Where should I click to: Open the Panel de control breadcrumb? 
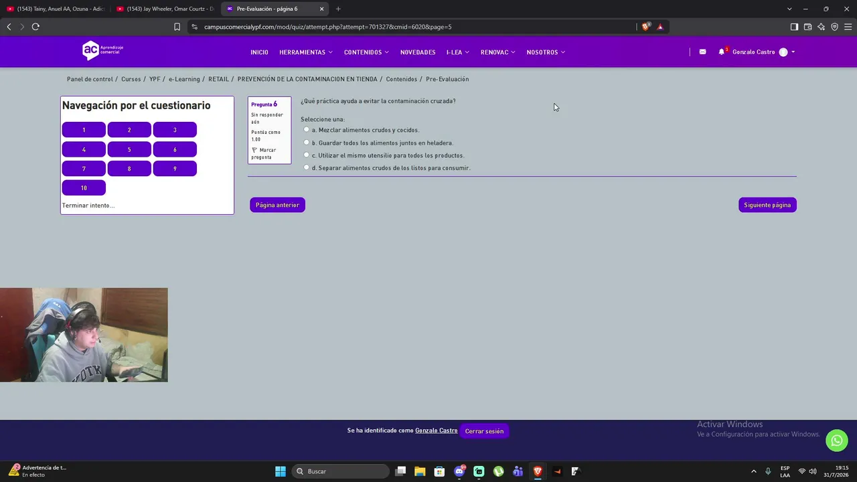[x=90, y=79]
